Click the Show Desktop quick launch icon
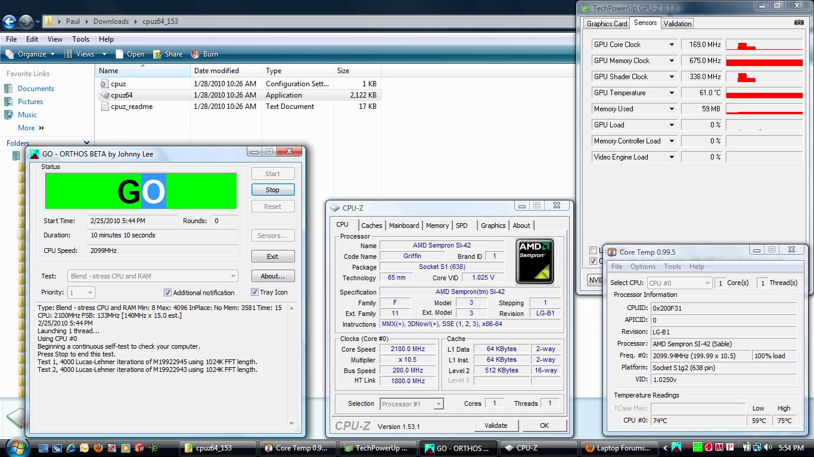Image resolution: width=814 pixels, height=457 pixels. click(x=44, y=448)
